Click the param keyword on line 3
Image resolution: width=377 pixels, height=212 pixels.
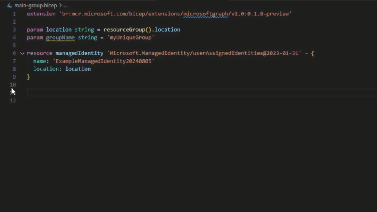(x=35, y=29)
